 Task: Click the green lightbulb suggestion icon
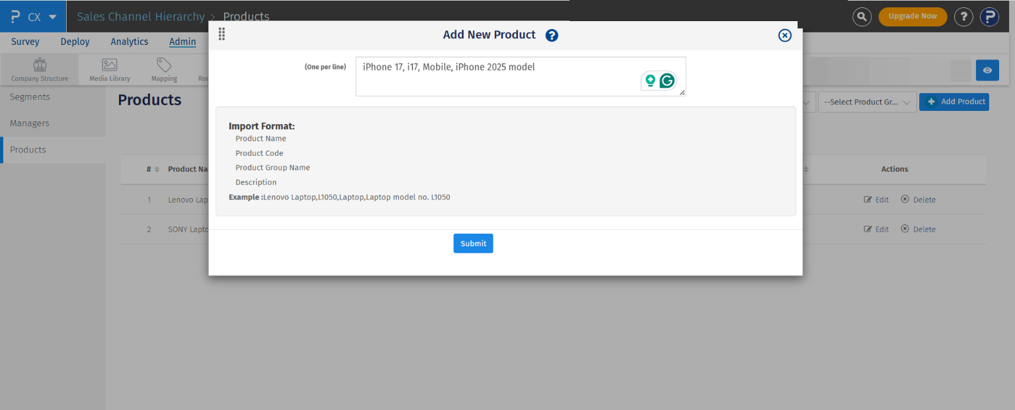(650, 80)
